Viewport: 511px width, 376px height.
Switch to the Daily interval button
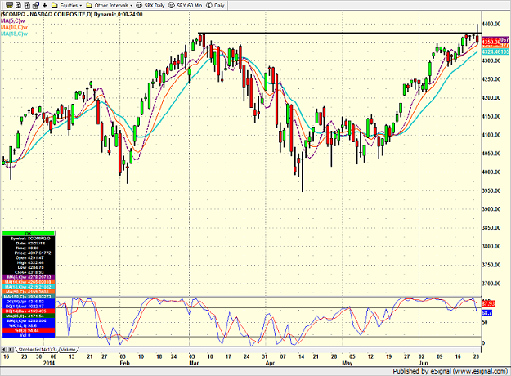pos(215,6)
